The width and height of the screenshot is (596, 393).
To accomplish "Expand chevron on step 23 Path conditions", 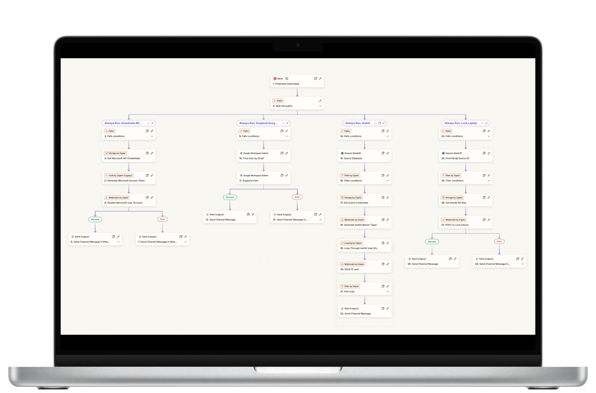I will click(489, 136).
